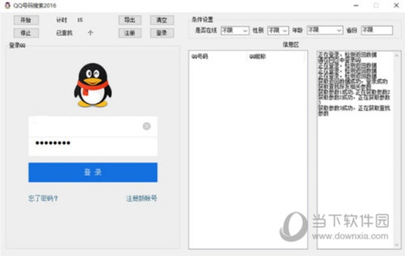Open the 是否在线 online status dropdown

pos(235,31)
